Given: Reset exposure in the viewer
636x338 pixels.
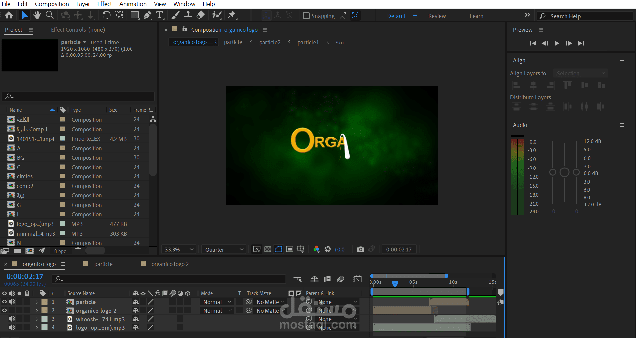Looking at the screenshot, I should click(x=328, y=249).
